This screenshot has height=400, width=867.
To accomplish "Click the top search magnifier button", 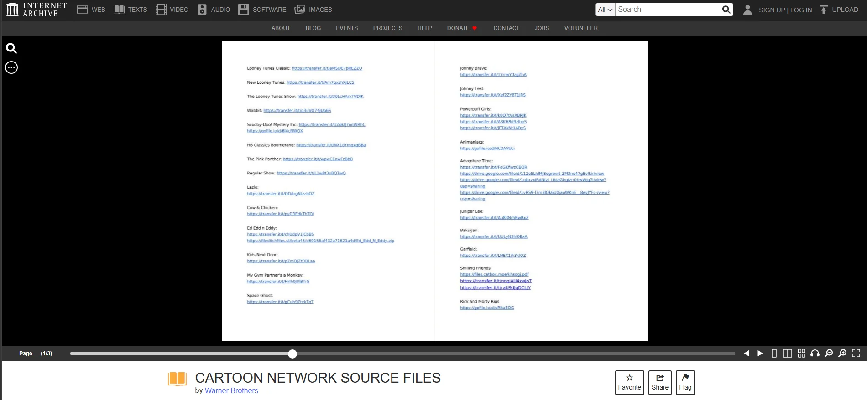I will click(x=726, y=10).
